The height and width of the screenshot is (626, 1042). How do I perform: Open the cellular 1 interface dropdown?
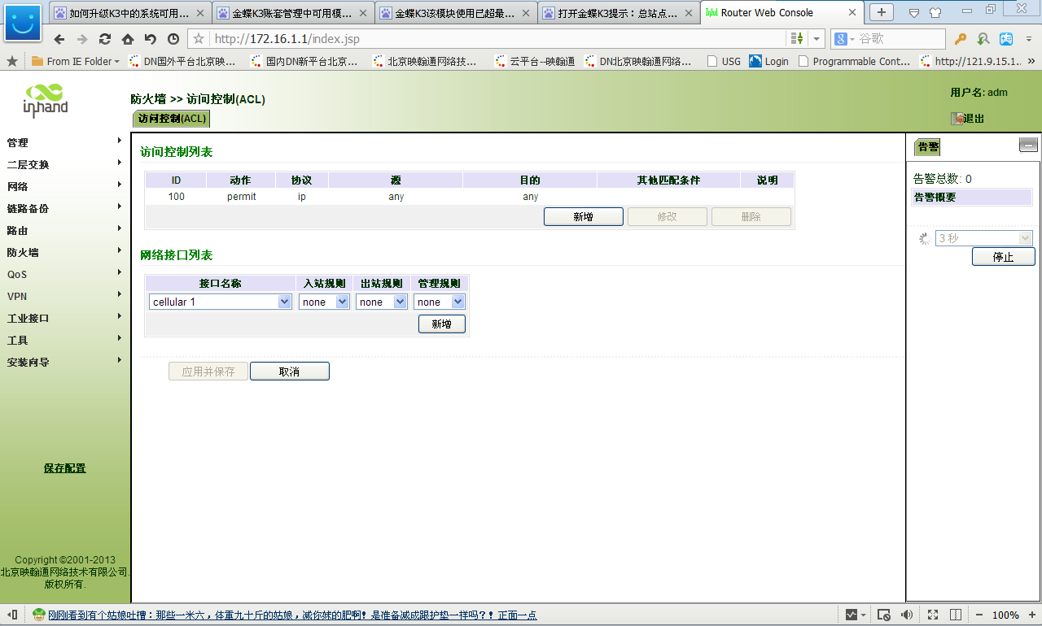click(220, 302)
